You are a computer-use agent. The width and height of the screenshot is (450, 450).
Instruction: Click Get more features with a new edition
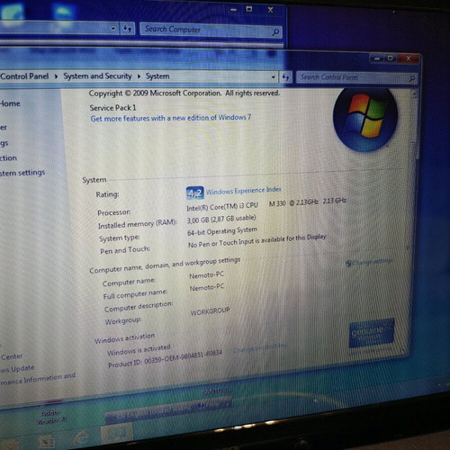click(x=171, y=118)
